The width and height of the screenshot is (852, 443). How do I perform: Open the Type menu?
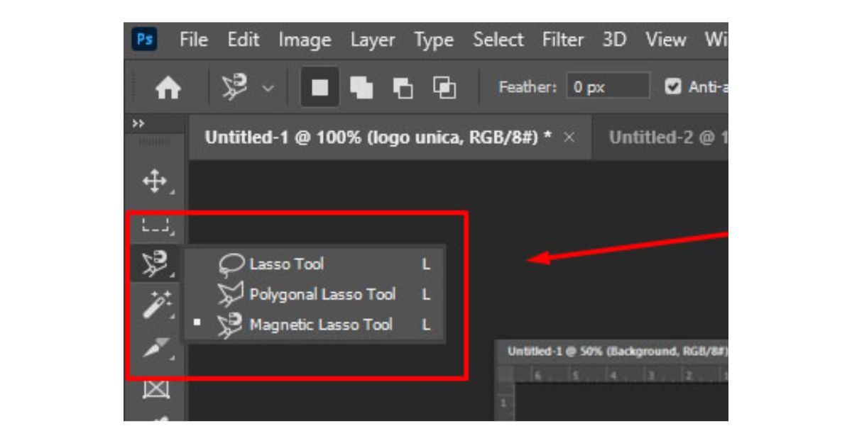tap(434, 41)
